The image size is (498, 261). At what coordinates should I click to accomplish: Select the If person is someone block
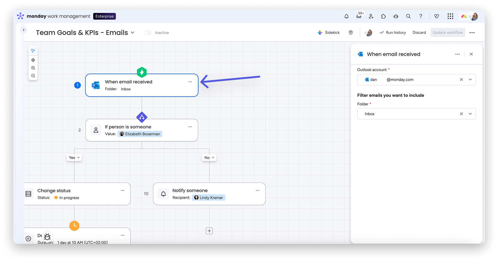click(x=142, y=130)
